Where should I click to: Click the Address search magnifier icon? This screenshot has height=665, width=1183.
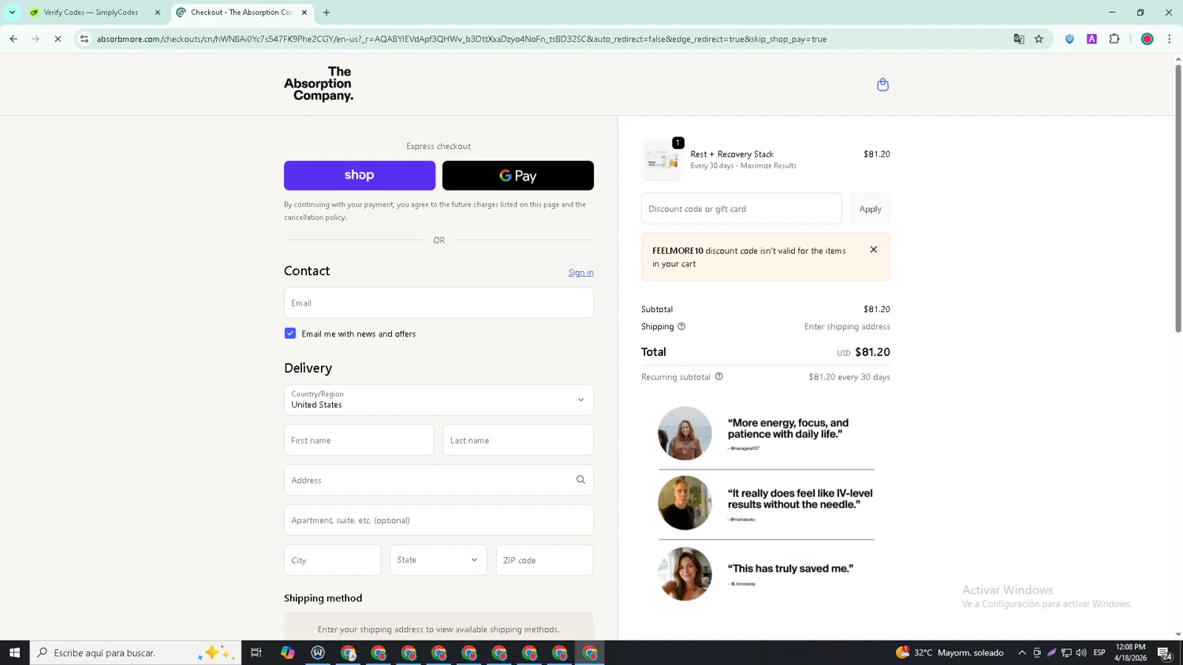click(x=580, y=480)
